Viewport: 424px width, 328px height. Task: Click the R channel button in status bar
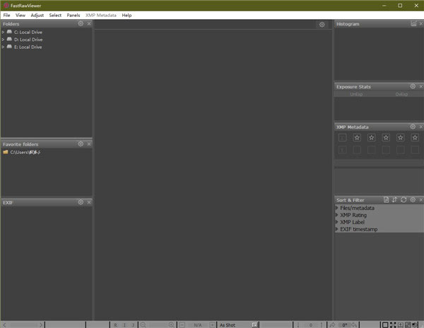click(x=115, y=325)
